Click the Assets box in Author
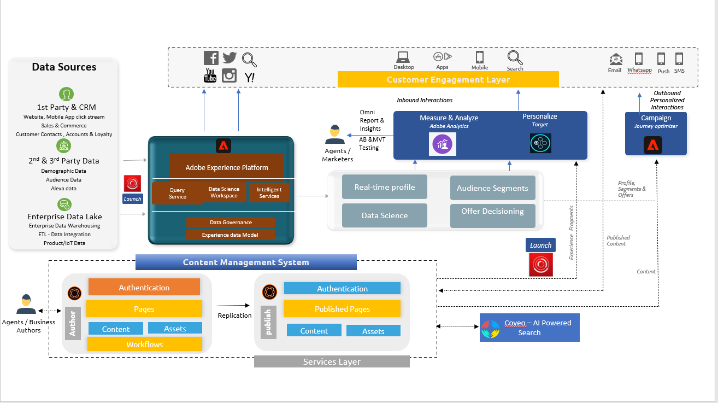 tap(175, 328)
